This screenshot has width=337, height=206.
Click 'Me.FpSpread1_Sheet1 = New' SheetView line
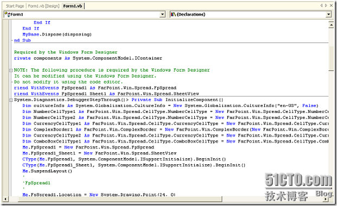[99, 153]
